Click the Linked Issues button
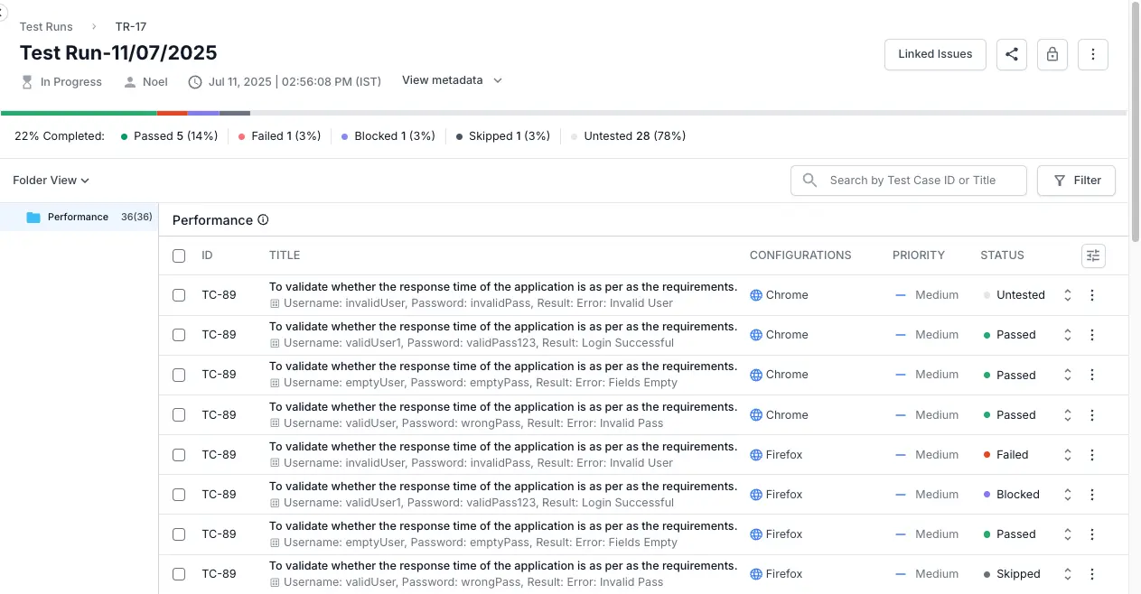This screenshot has width=1141, height=594. pos(934,54)
